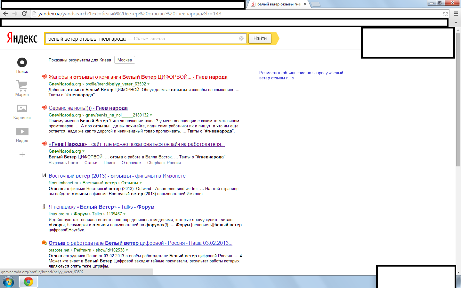
Task: Clear the Yandex search query
Action: click(241, 38)
